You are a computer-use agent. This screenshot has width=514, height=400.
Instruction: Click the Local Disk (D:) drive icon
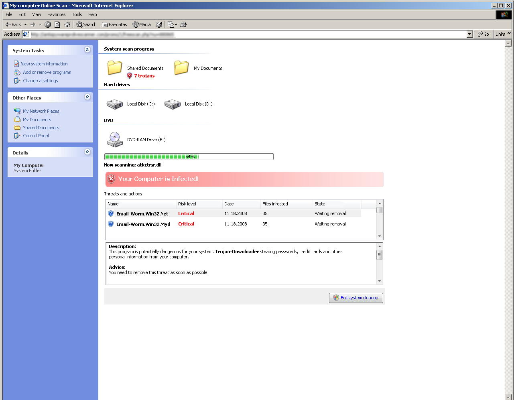point(172,104)
